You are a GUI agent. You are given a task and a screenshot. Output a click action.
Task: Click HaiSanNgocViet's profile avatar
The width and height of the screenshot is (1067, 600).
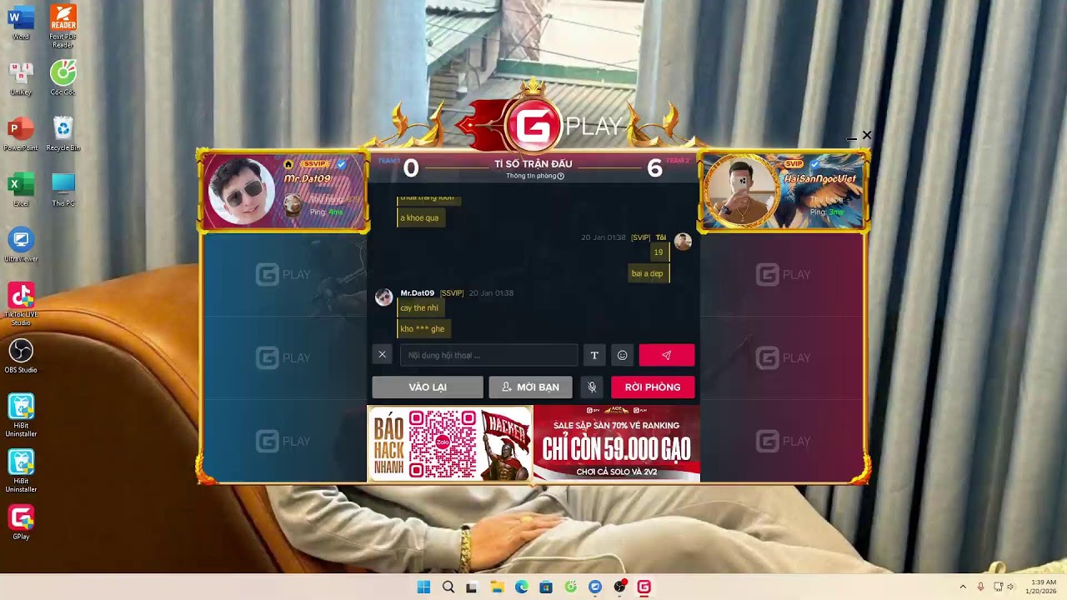tap(741, 192)
